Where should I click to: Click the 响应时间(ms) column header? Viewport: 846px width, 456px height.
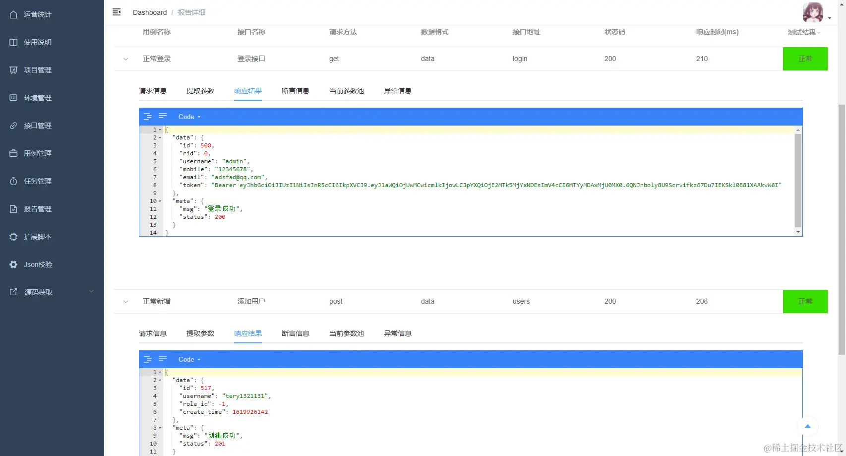717,32
